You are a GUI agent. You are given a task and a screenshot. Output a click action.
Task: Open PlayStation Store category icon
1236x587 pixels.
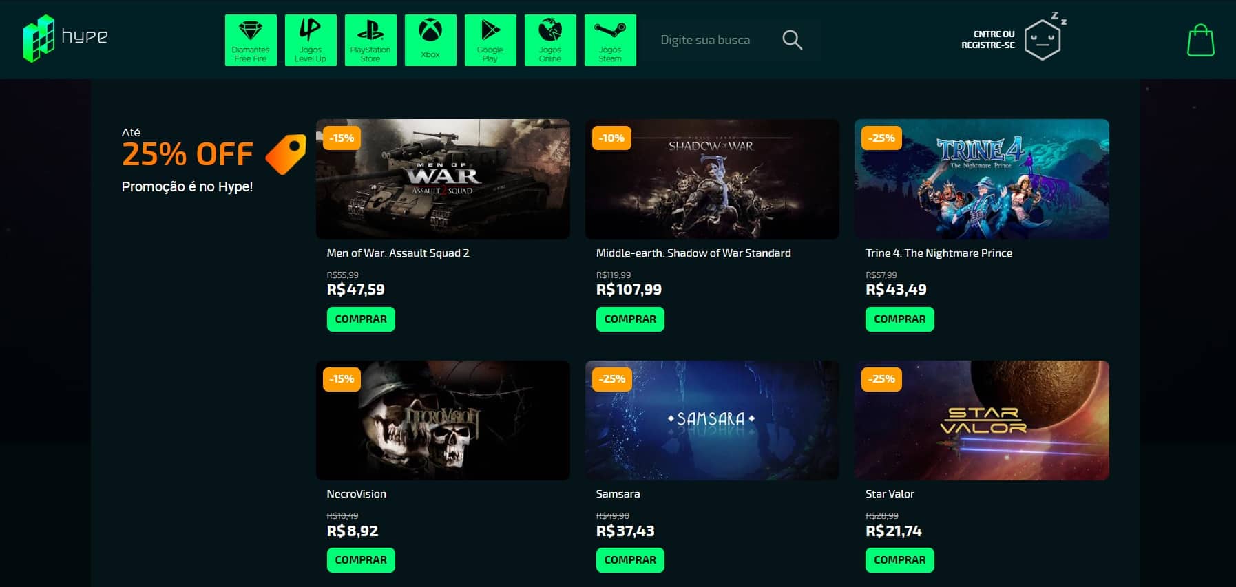coord(370,40)
